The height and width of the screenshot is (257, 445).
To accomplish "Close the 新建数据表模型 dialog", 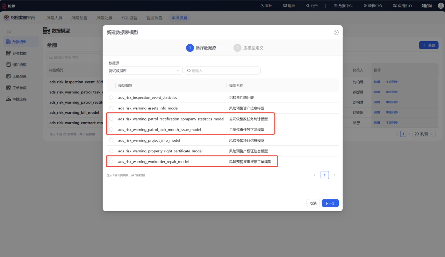I will pyautogui.click(x=336, y=32).
